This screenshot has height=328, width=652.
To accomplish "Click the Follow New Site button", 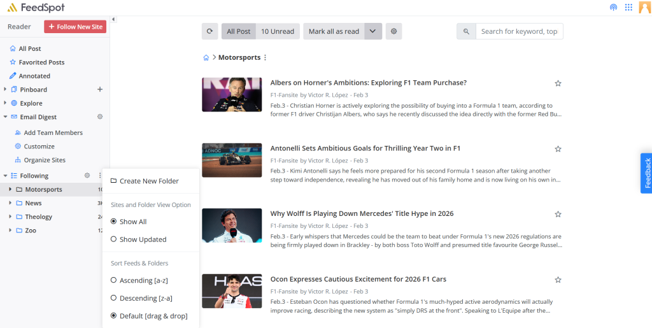I will [x=75, y=27].
